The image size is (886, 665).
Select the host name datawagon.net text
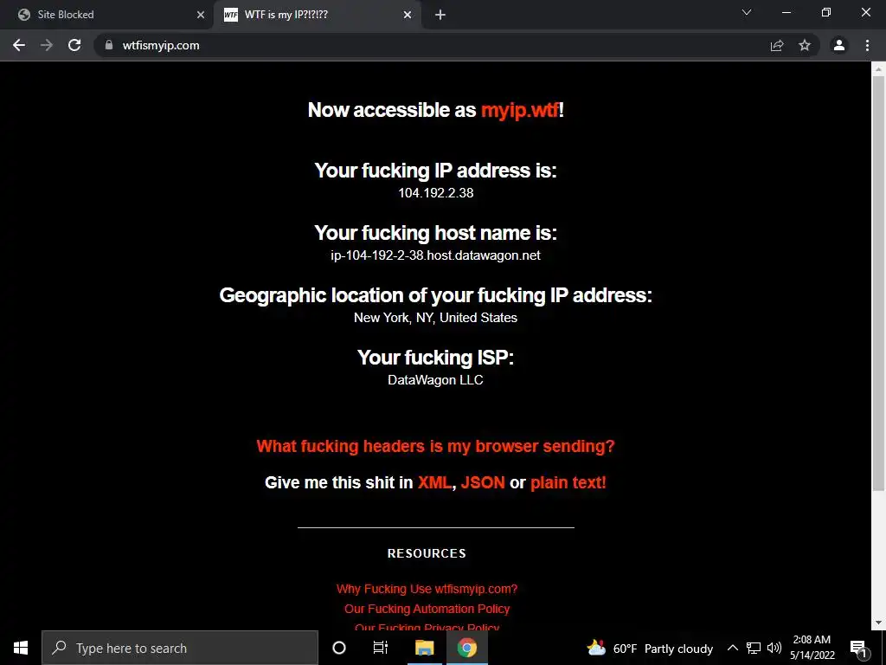tap(436, 255)
